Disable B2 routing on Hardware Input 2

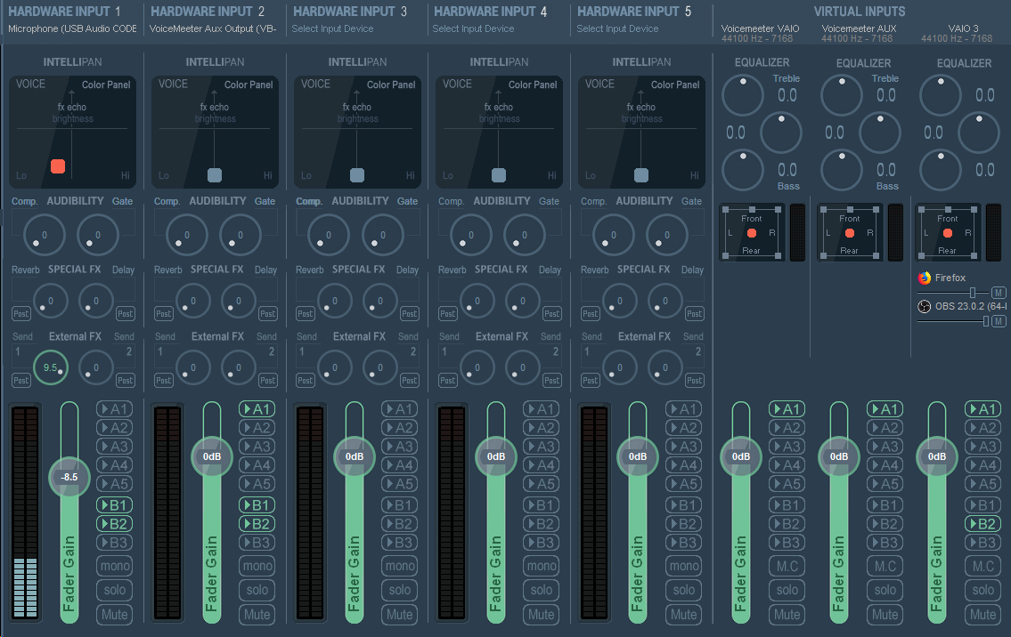[257, 524]
